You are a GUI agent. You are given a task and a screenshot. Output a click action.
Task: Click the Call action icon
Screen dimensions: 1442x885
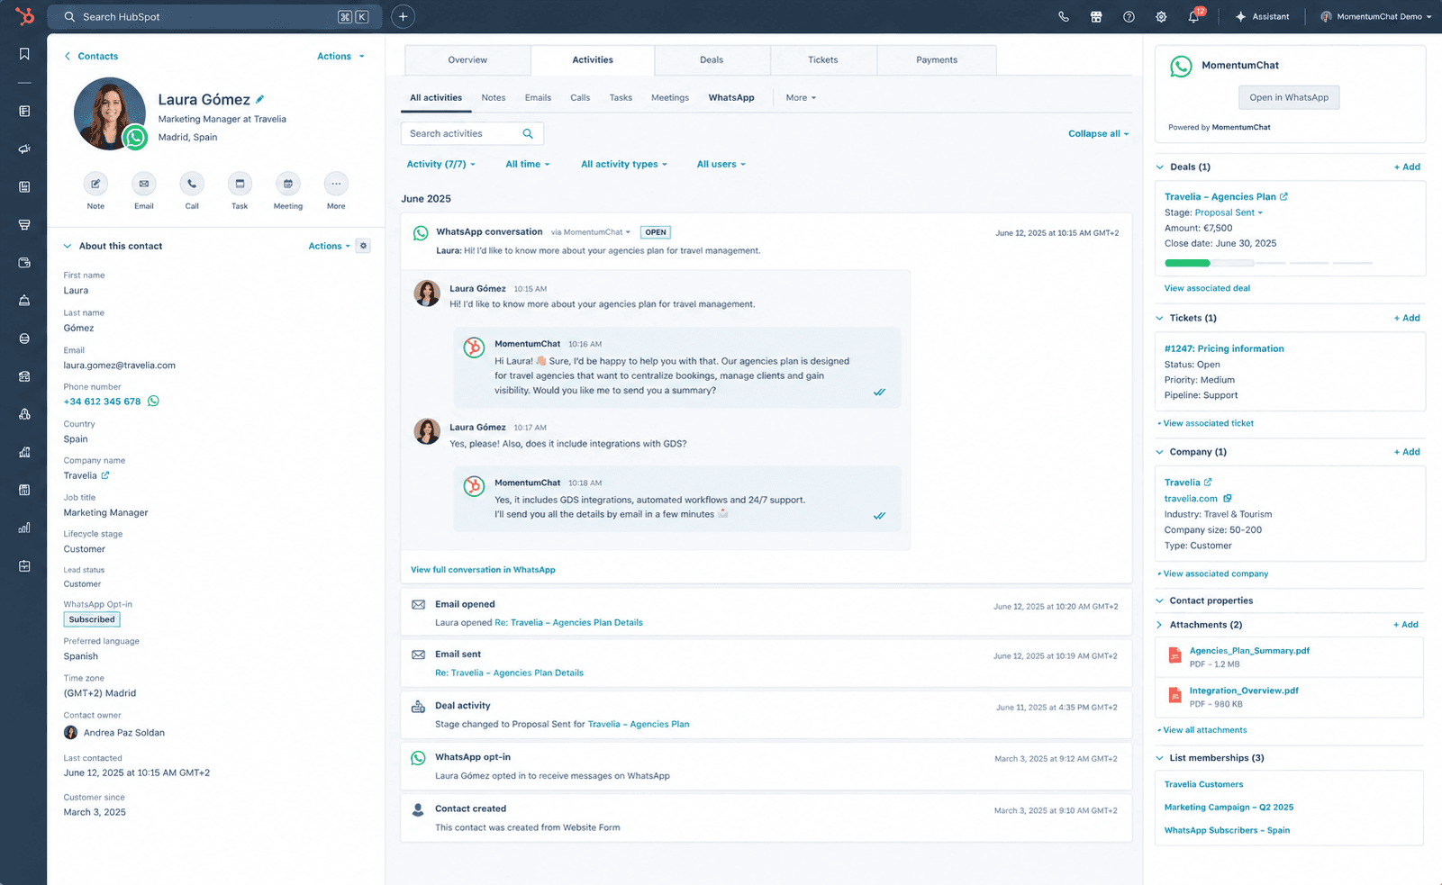pos(192,184)
